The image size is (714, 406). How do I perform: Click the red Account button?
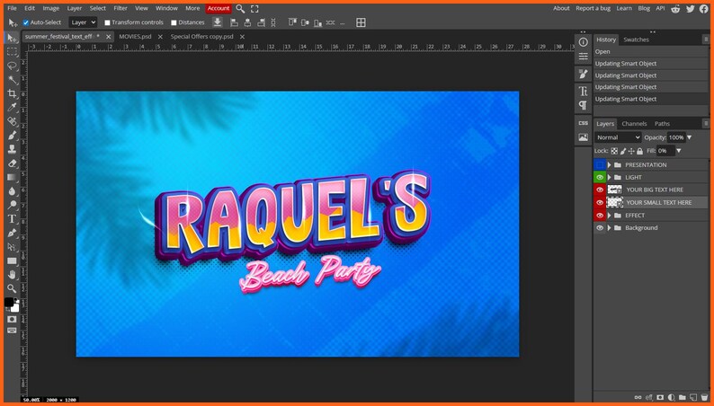219,8
